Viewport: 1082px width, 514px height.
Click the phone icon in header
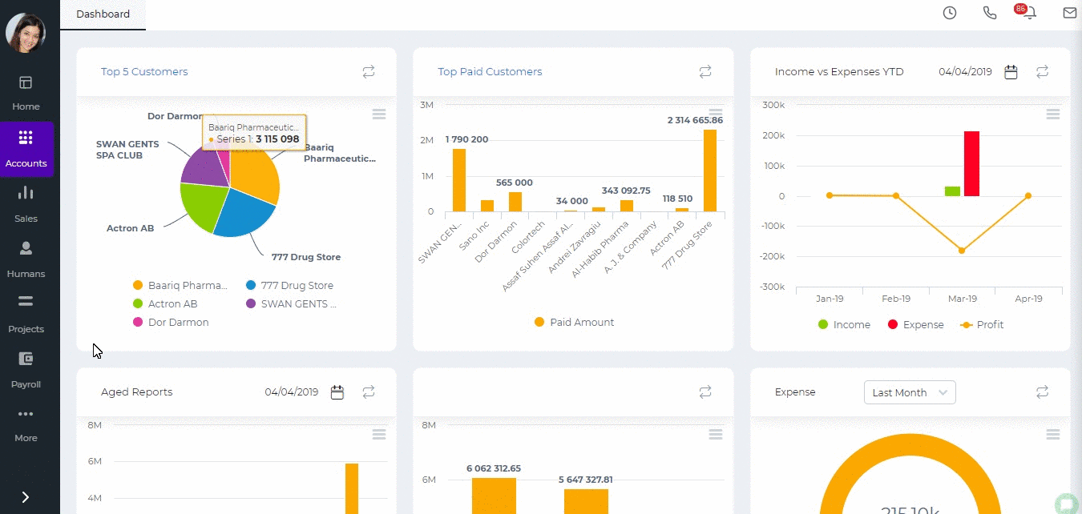click(990, 13)
